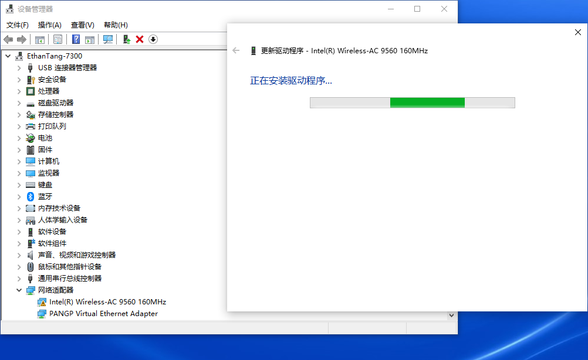Open the 帮助(H) menu

[116, 25]
